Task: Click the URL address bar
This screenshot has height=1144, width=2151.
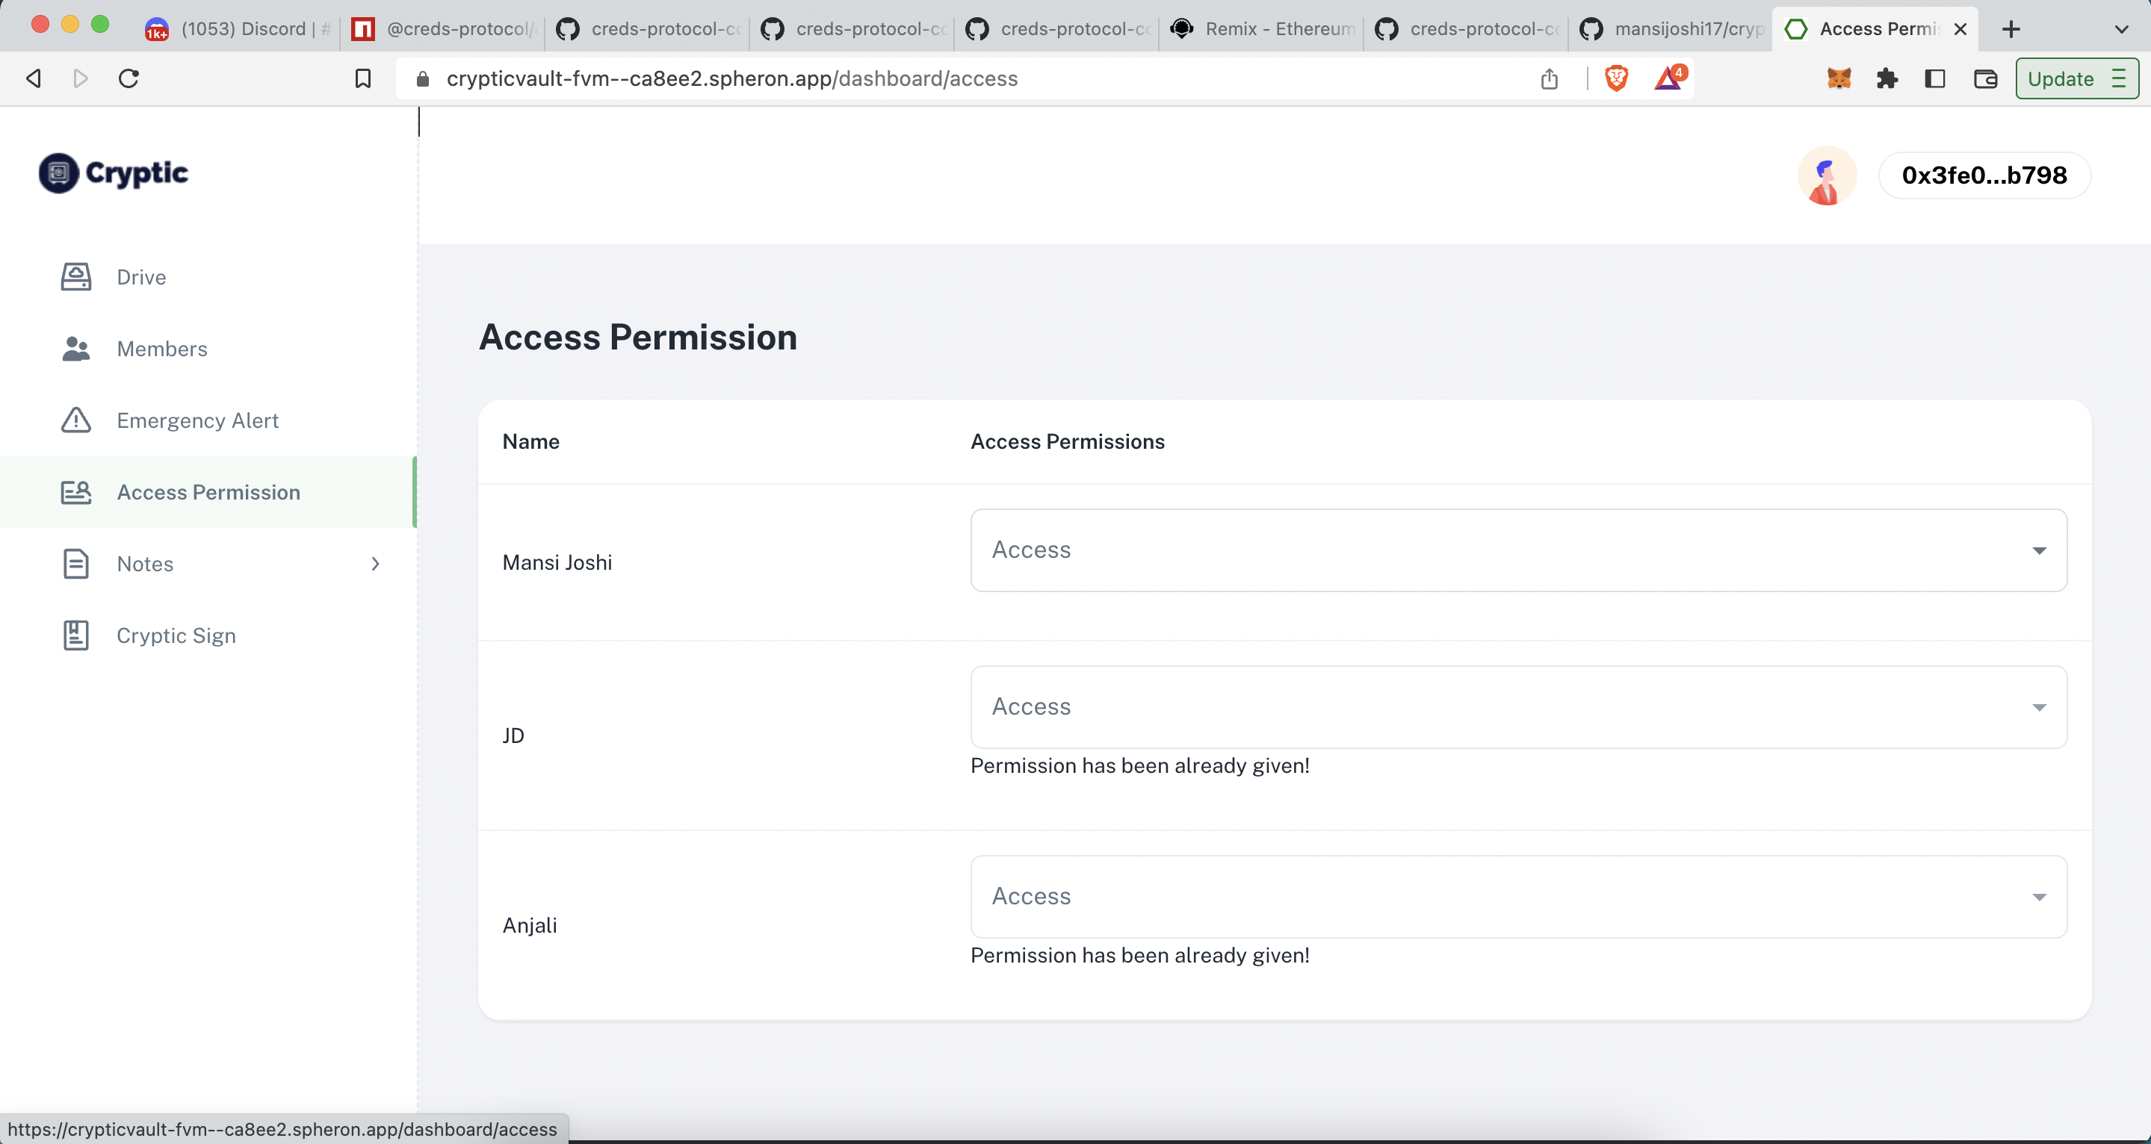Action: pos(918,78)
